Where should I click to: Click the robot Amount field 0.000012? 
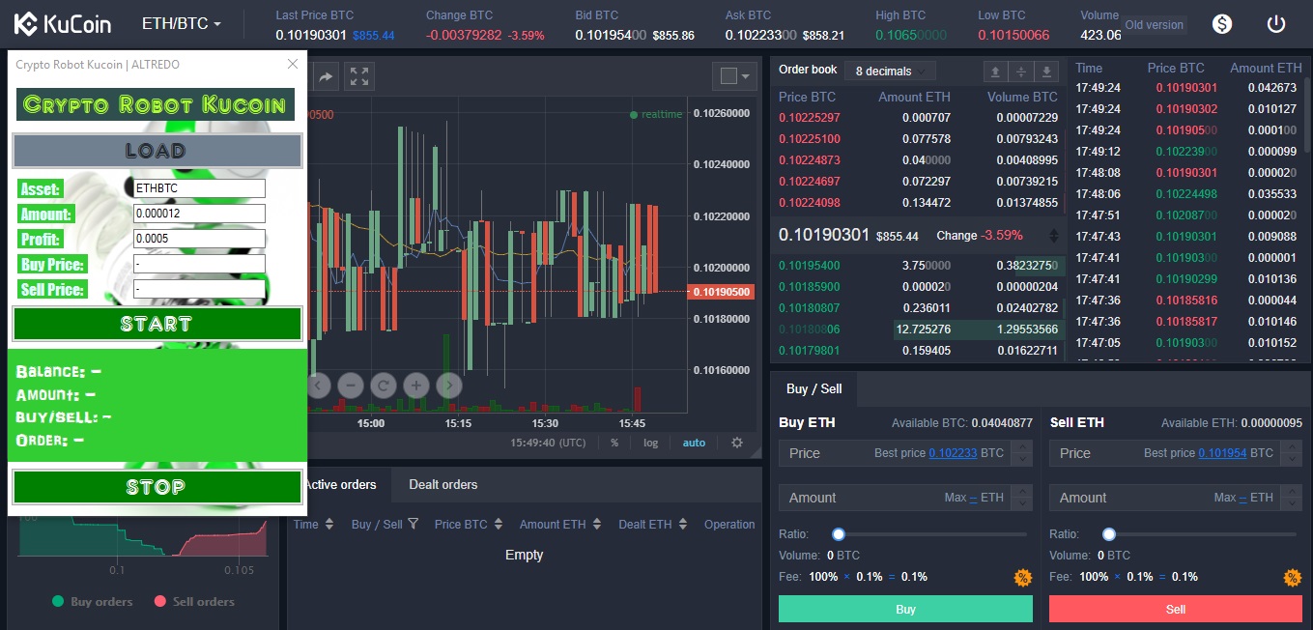click(x=199, y=214)
